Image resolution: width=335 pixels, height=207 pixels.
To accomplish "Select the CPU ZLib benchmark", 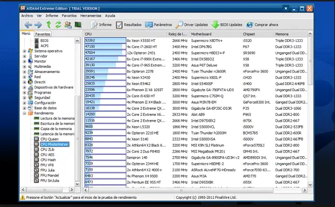I will pyautogui.click(x=47, y=150).
